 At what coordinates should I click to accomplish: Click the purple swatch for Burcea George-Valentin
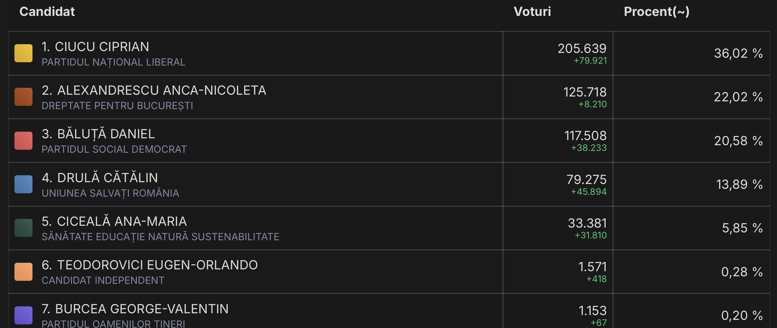click(x=23, y=315)
